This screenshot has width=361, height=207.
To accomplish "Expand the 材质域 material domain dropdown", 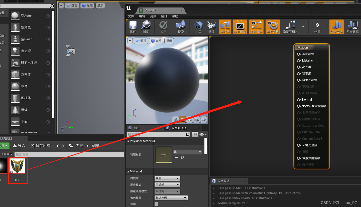I will click(x=167, y=178).
